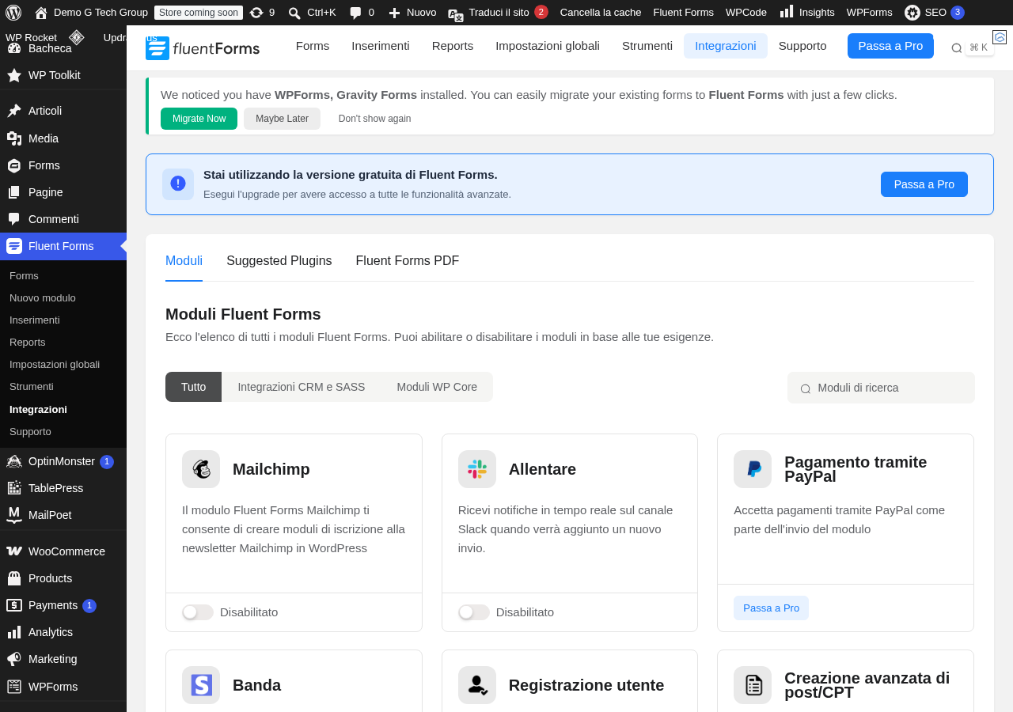Select the Moduli tab
This screenshot has width=1013, height=712.
(184, 261)
